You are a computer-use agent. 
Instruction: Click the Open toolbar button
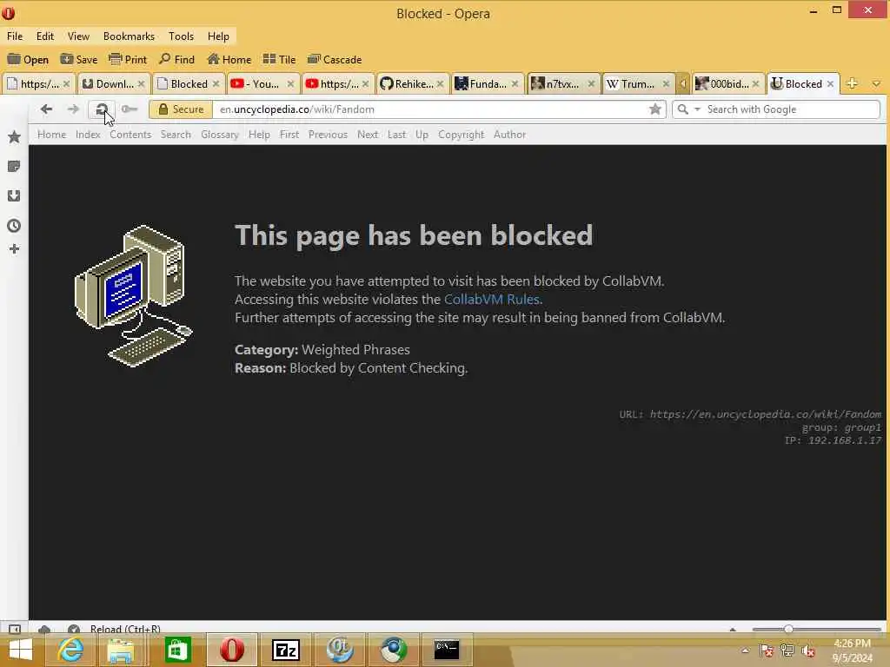coord(28,60)
